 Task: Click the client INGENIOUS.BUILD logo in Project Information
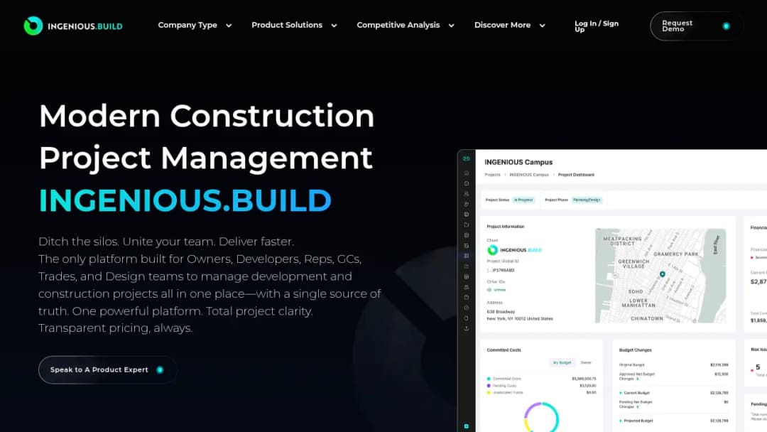514,250
